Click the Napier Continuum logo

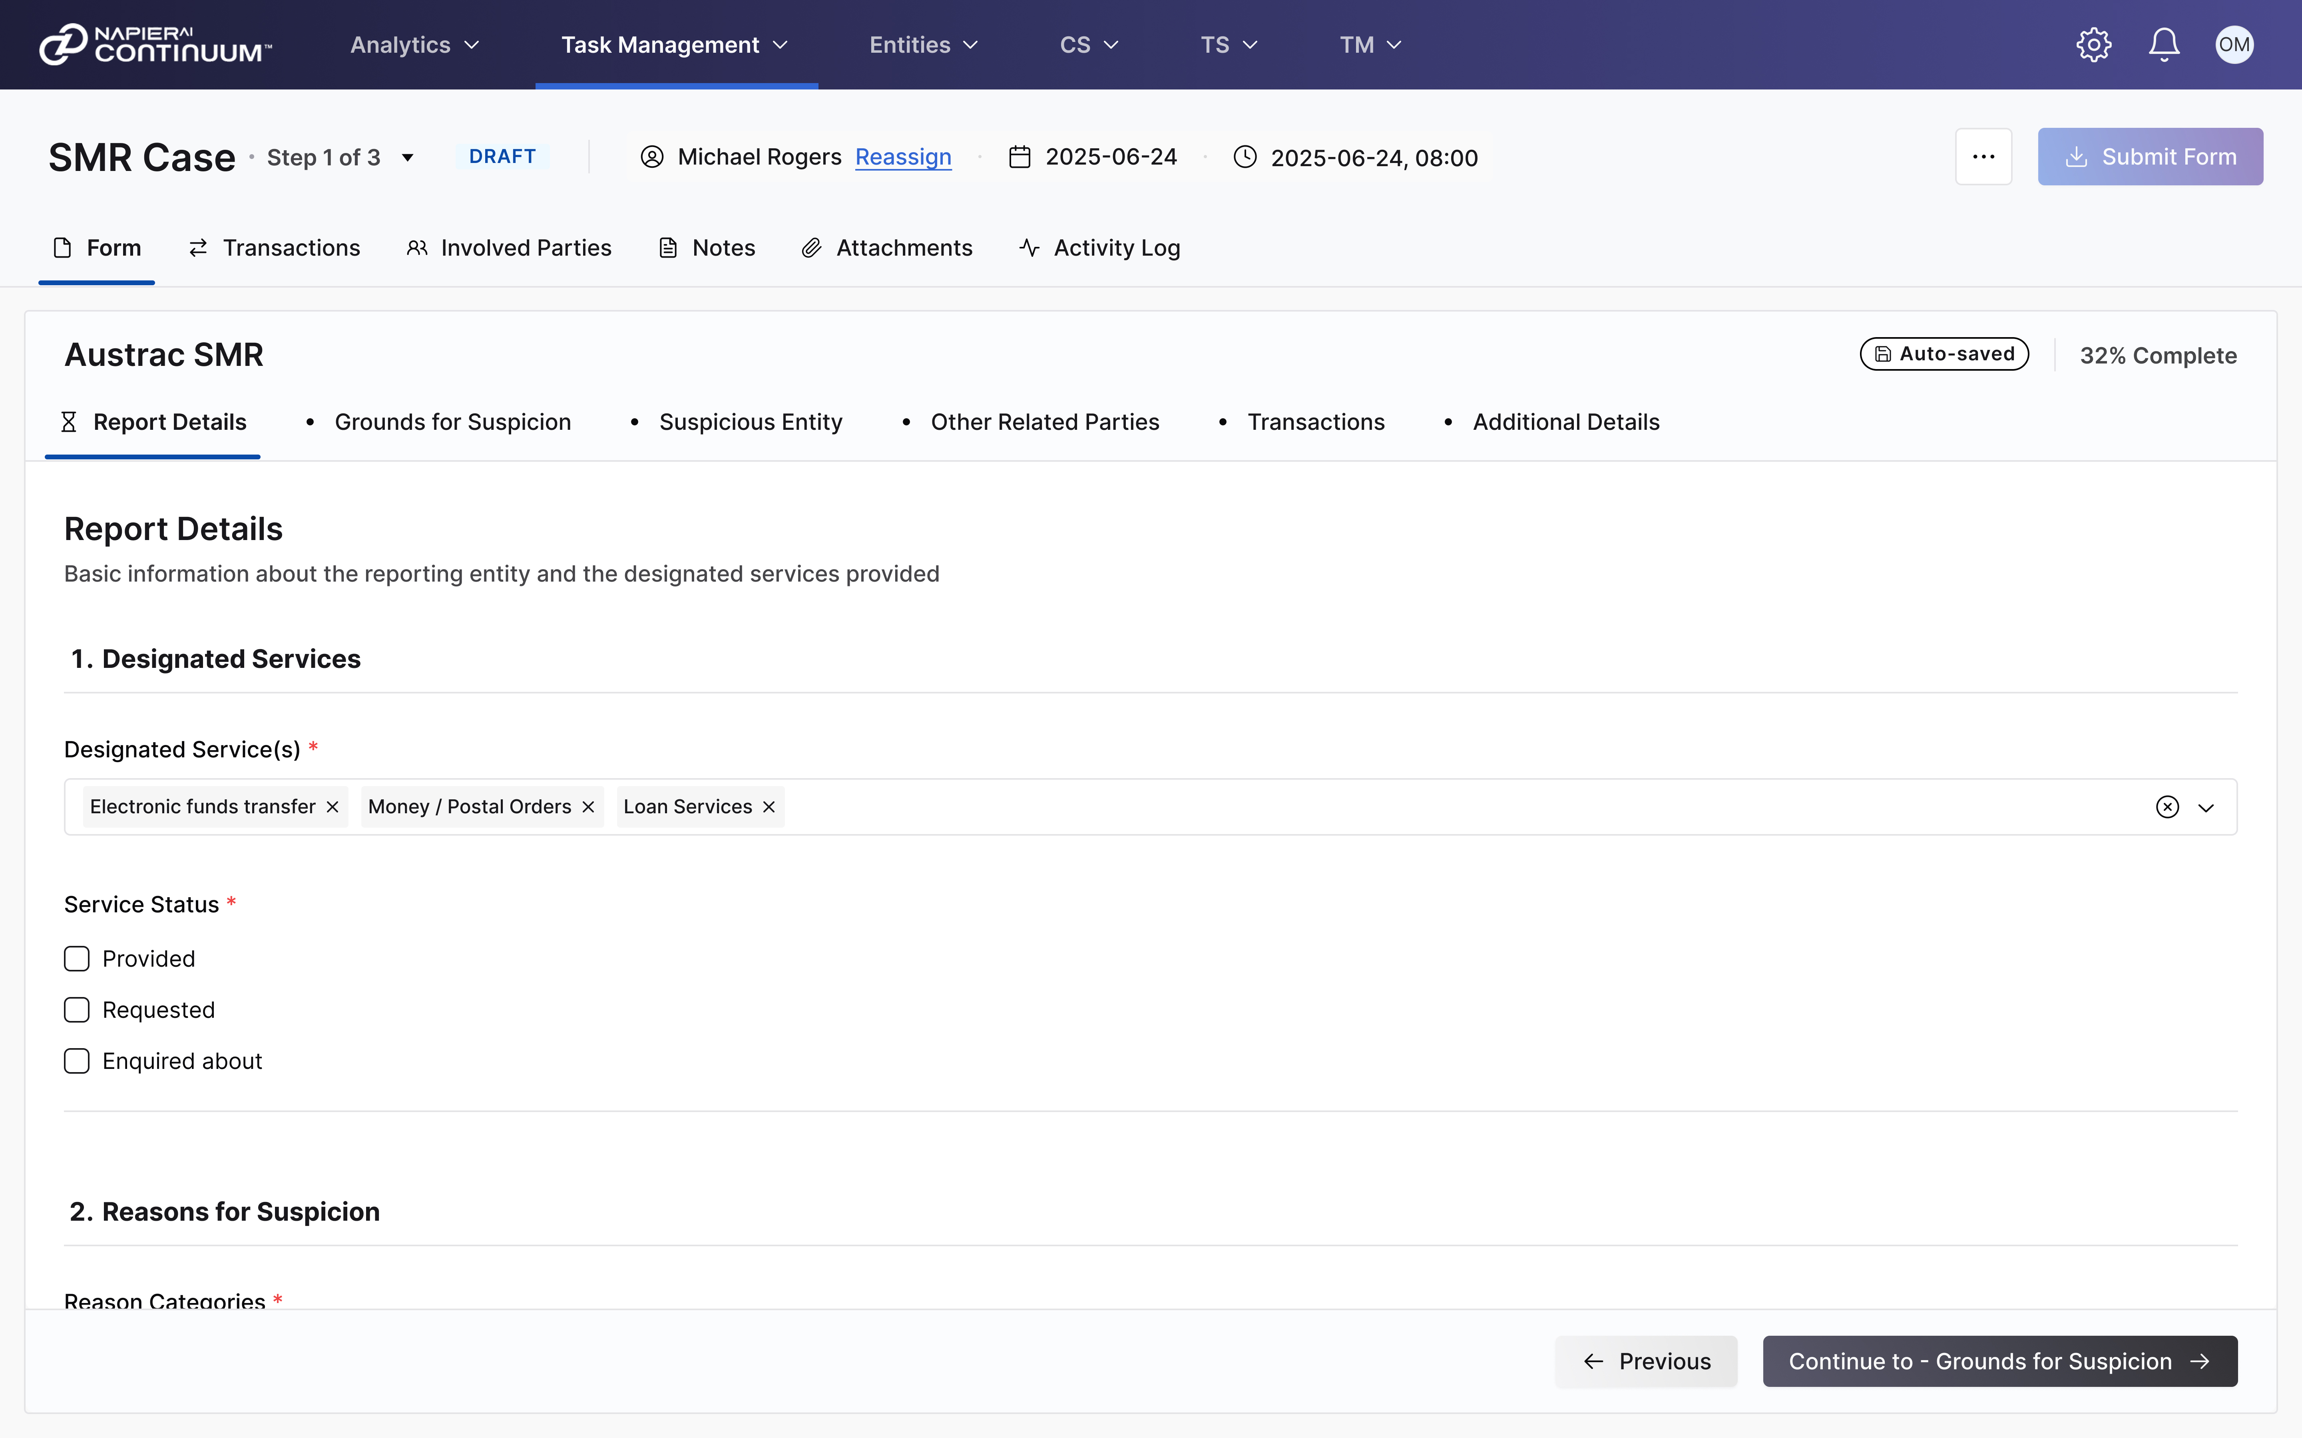pos(155,45)
